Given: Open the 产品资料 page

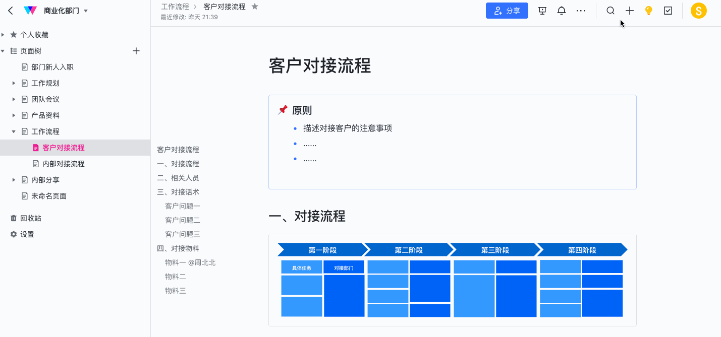Looking at the screenshot, I should (x=45, y=115).
